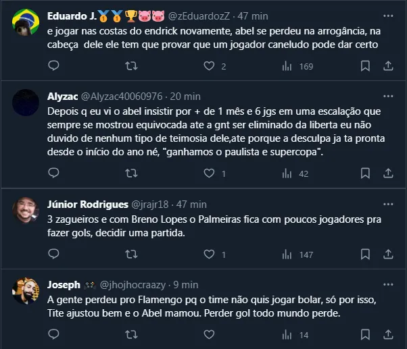Retweet Joseph's tweet
Viewport: 407px width, 349px height.
pyautogui.click(x=133, y=335)
